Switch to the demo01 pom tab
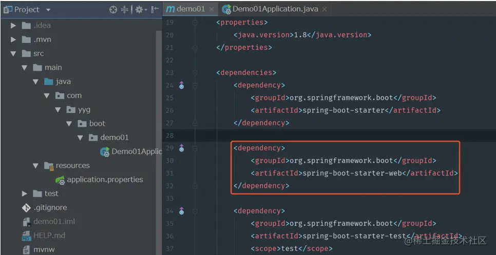Screen dimensions: 496x255 190,9
